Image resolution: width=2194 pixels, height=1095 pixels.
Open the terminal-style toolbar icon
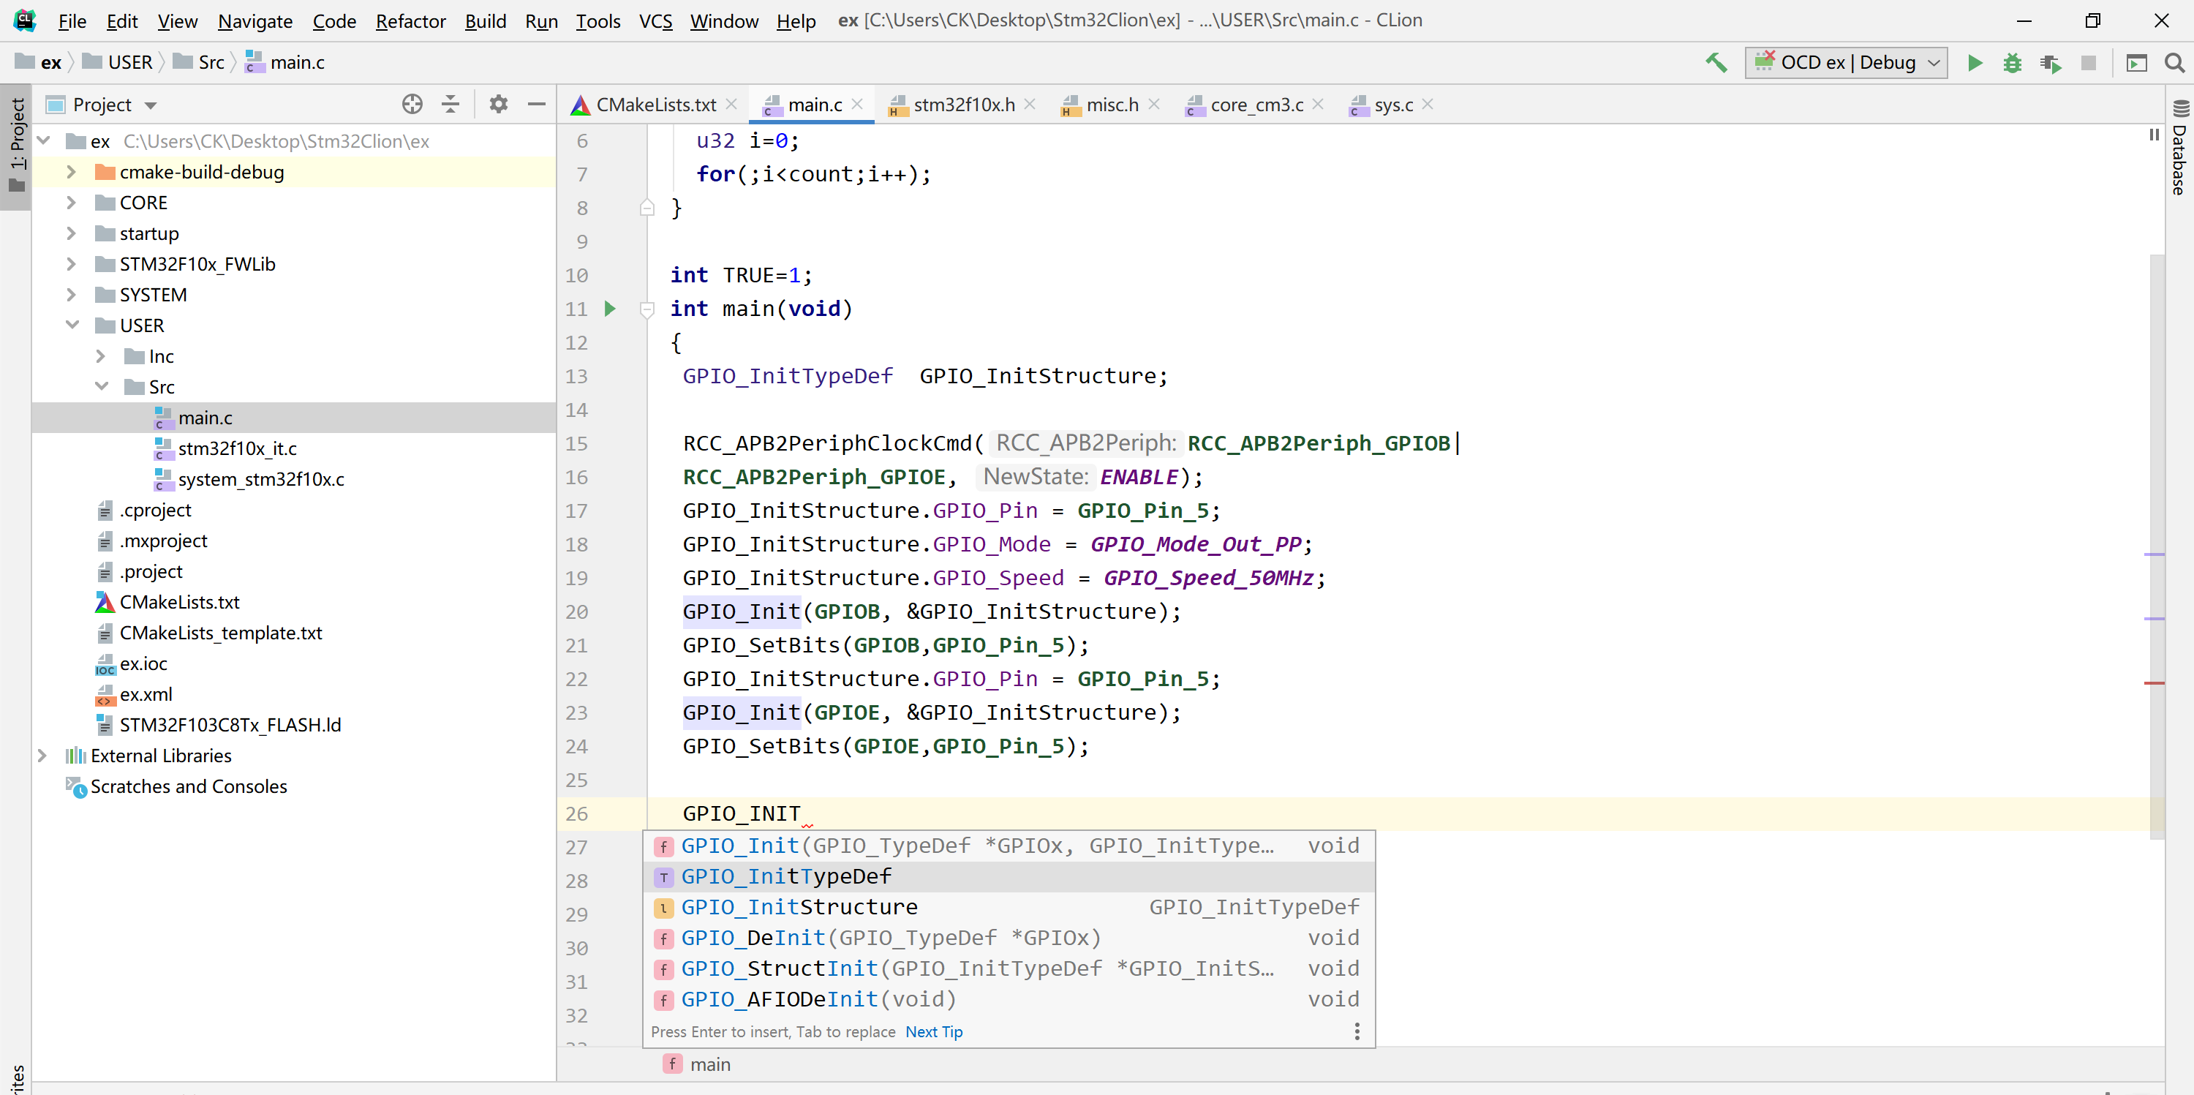2136,62
